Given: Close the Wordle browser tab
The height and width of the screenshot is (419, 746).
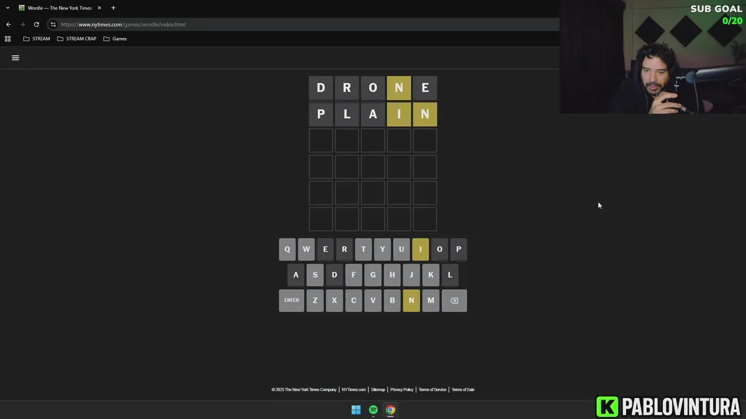Looking at the screenshot, I should click(99, 8).
